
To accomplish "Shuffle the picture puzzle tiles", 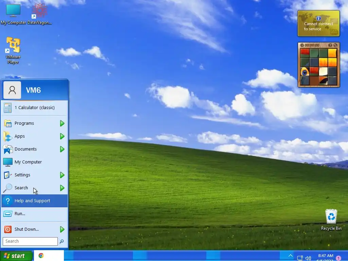I will point(335,45).
